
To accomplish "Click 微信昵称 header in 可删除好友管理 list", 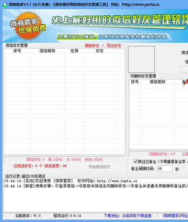I will (157, 82).
